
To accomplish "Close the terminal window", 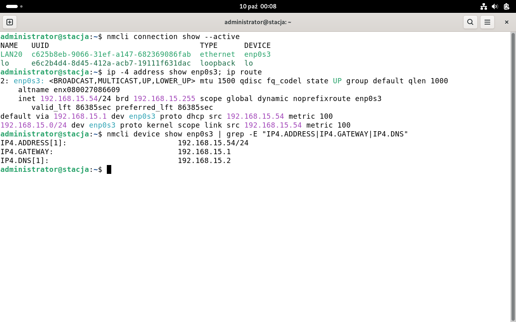I will 507,22.
